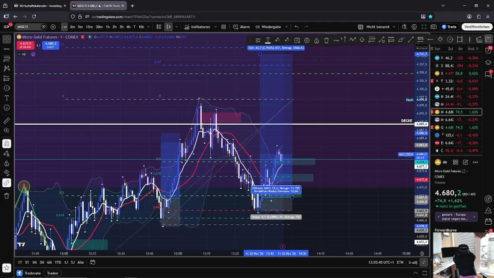Select text tool in drawing toolbar

pyautogui.click(x=267, y=40)
